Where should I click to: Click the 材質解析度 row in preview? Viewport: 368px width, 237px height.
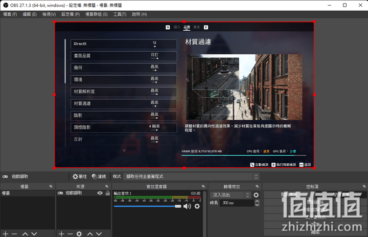pos(124,92)
